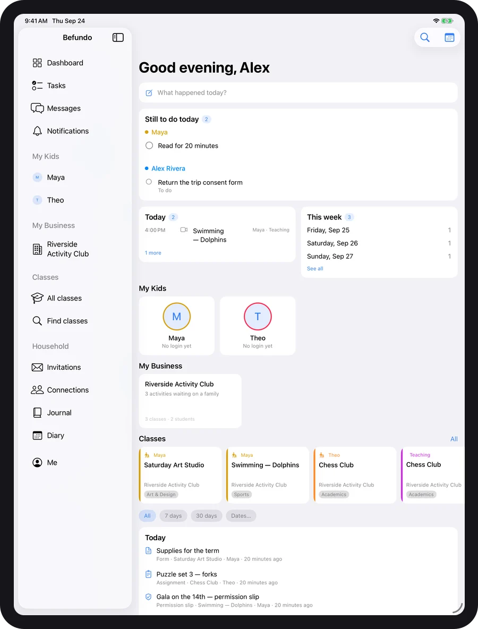Image resolution: width=478 pixels, height=629 pixels.
Task: Mark Return the trip consent form done
Action: tap(149, 182)
